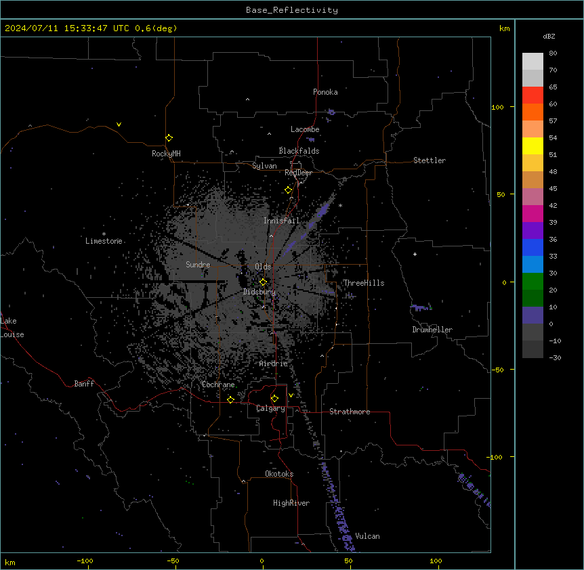
Task: Click the RedDeer city label
Action: pos(298,173)
